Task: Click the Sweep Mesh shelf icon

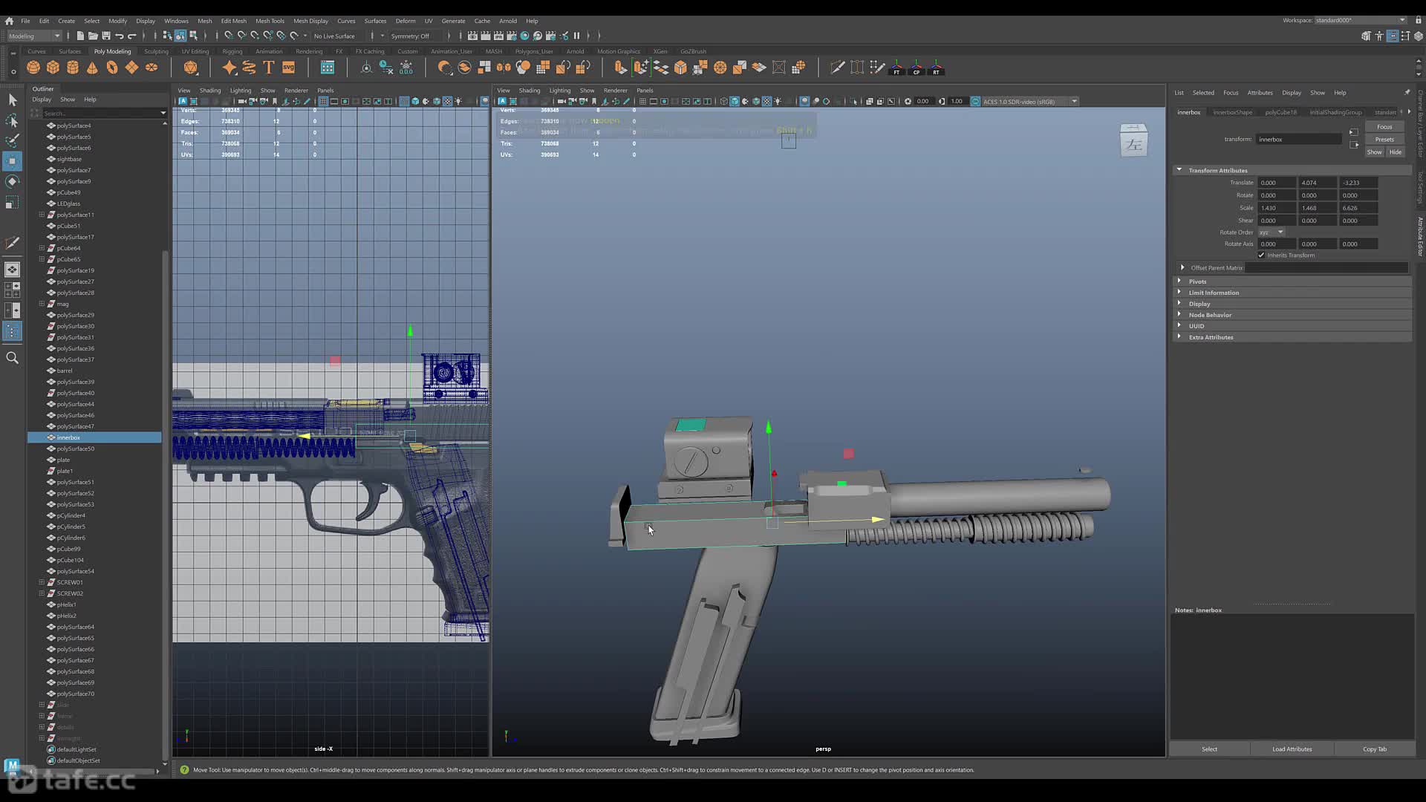Action: click(x=249, y=68)
